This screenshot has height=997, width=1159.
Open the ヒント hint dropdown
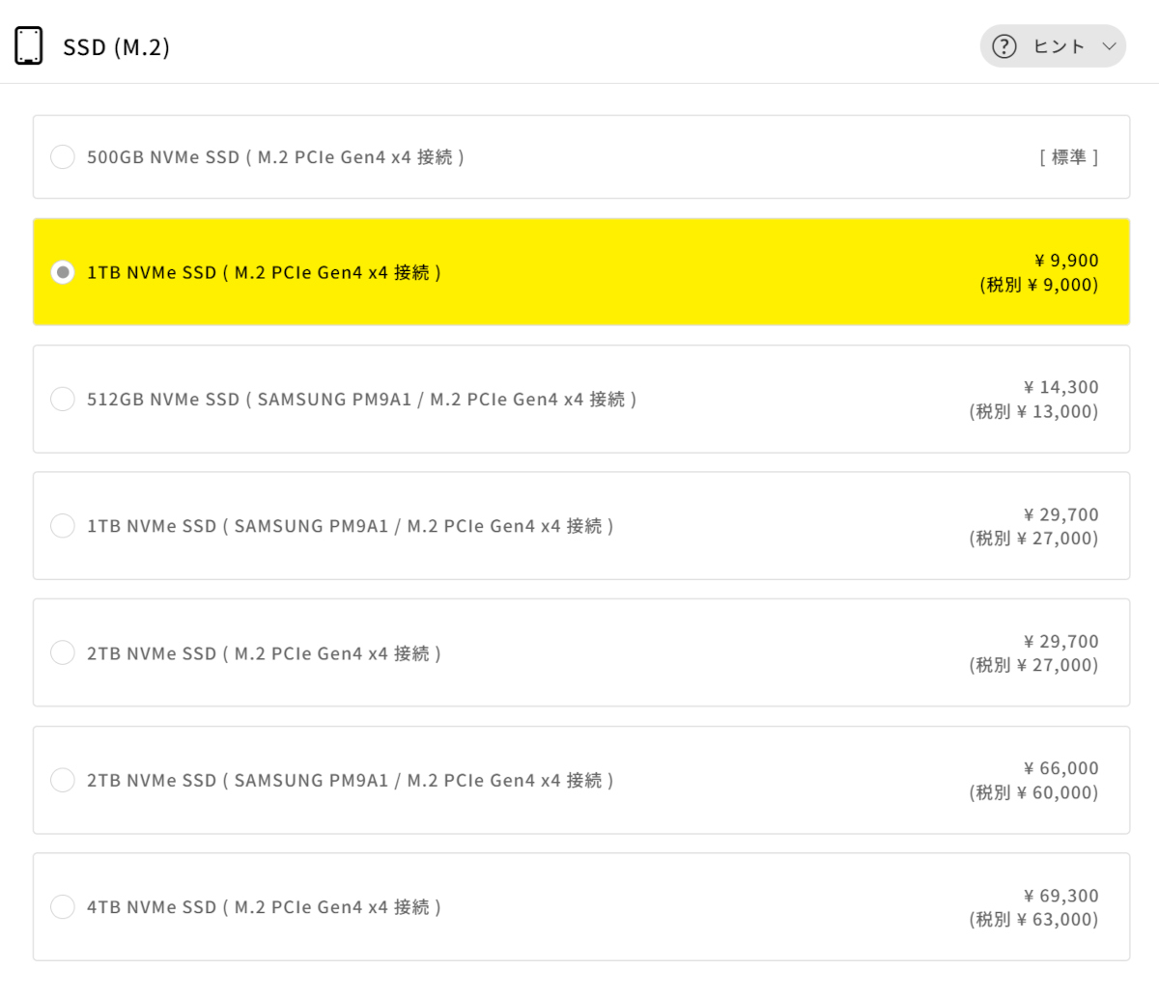(1059, 46)
